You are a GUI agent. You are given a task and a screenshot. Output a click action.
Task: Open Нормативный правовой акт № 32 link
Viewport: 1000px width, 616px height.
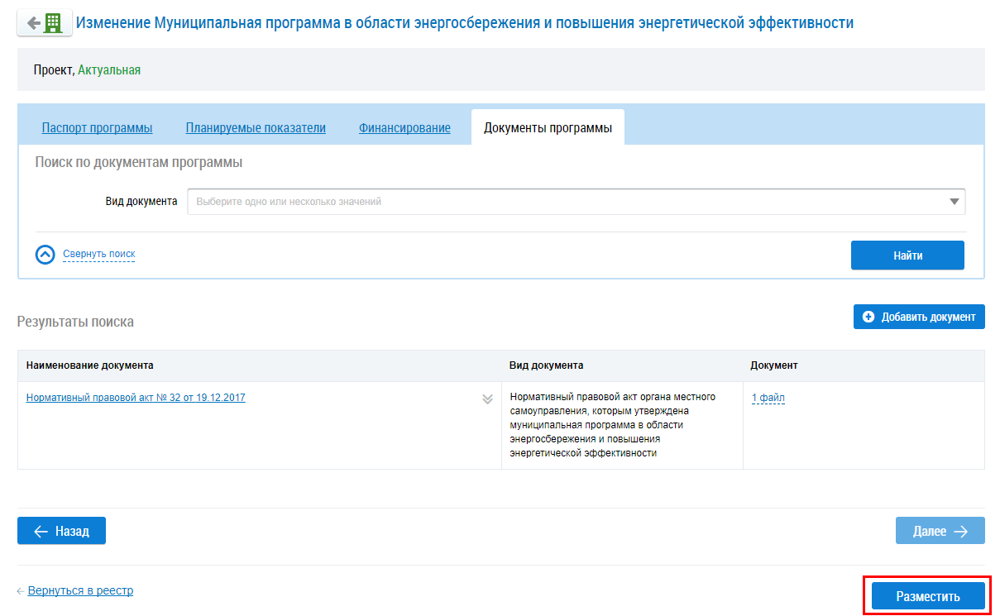point(136,398)
